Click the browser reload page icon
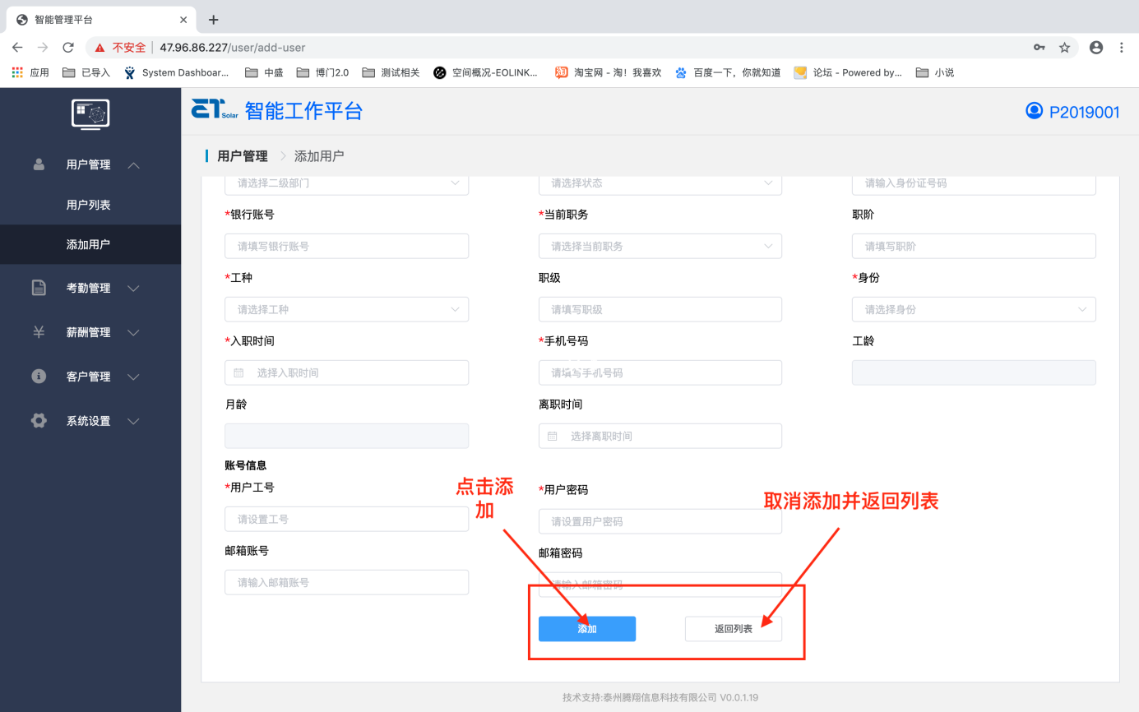The width and height of the screenshot is (1139, 712). 68,48
